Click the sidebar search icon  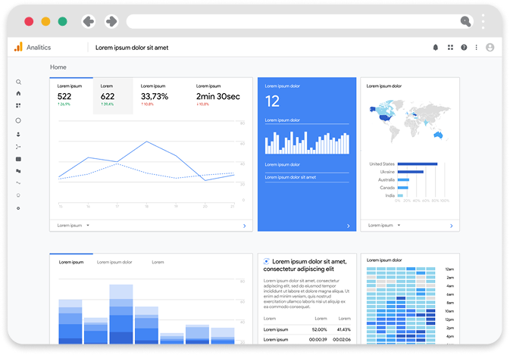tap(18, 82)
